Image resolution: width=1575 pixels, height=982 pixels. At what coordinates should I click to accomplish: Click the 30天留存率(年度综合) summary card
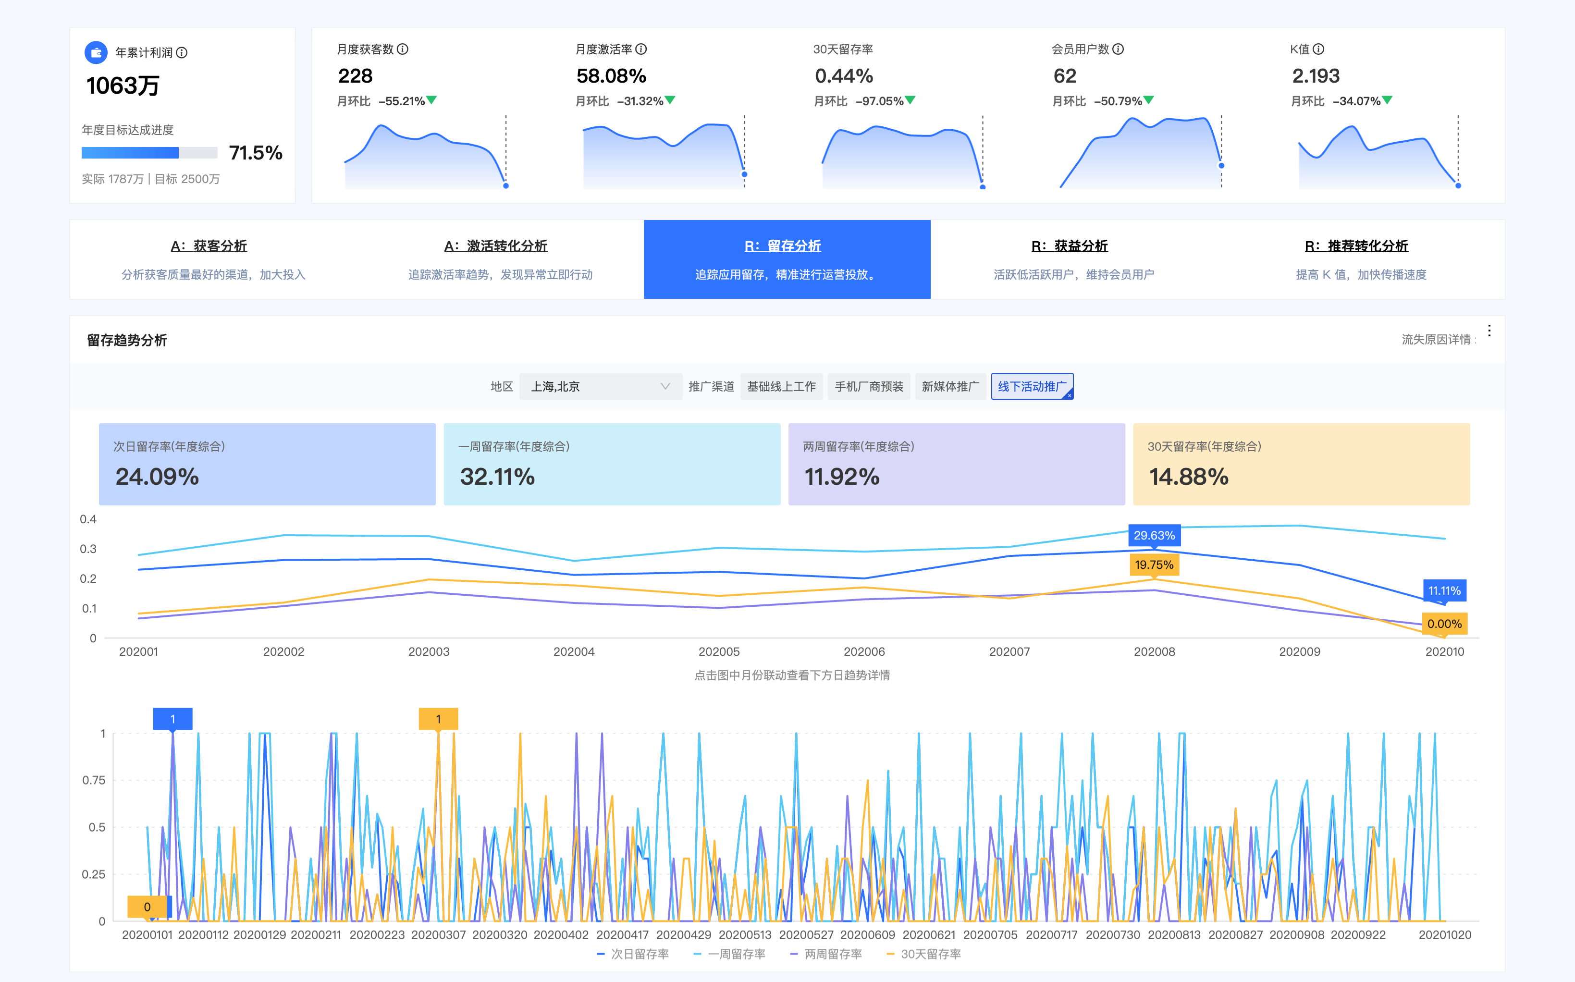pos(1301,465)
